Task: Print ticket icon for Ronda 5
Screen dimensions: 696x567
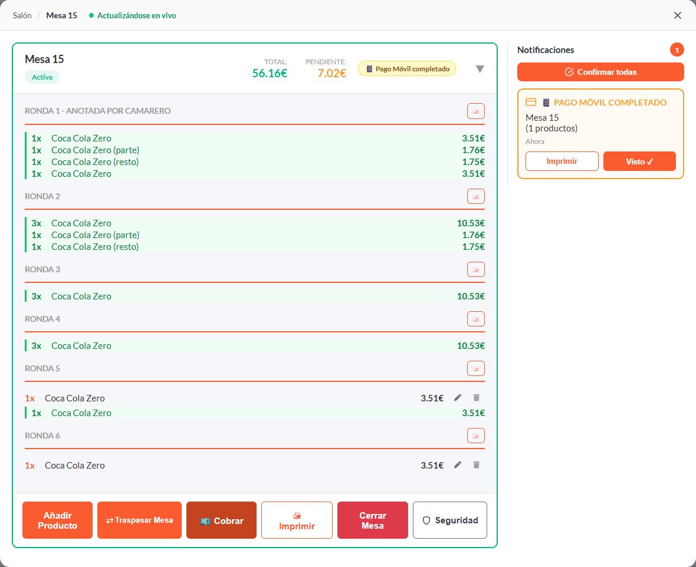Action: pos(476,368)
